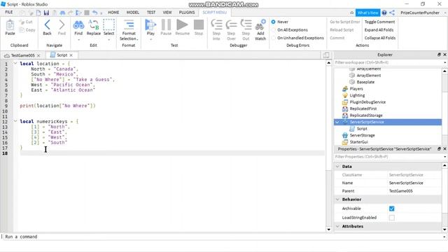The height and width of the screenshot is (252, 448).
Task: Collapse the Attributes properties section
Action: pyautogui.click(x=337, y=226)
